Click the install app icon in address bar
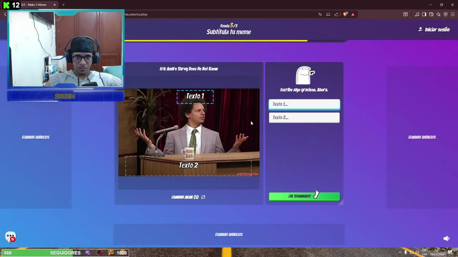Image resolution: width=458 pixels, height=257 pixels. click(328, 14)
